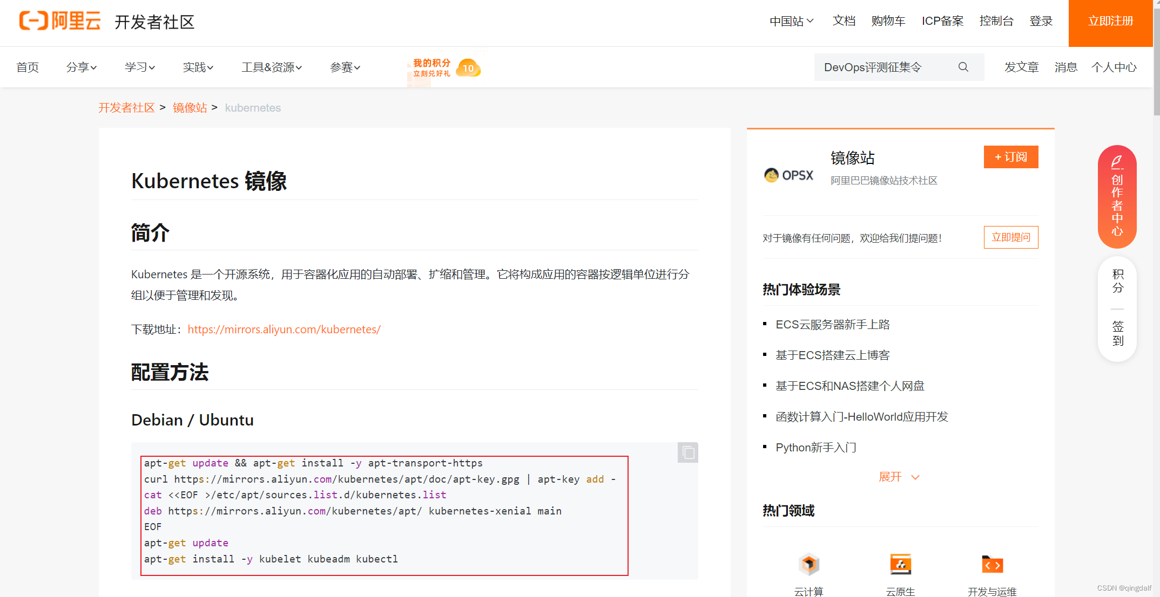Click the 开发者社区 breadcrumb link
The width and height of the screenshot is (1160, 597).
click(x=126, y=108)
